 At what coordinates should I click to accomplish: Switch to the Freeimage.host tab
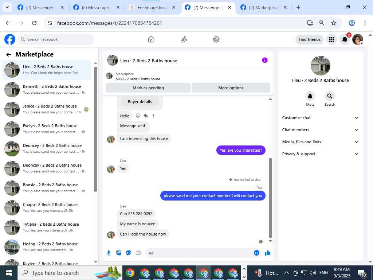[153, 7]
